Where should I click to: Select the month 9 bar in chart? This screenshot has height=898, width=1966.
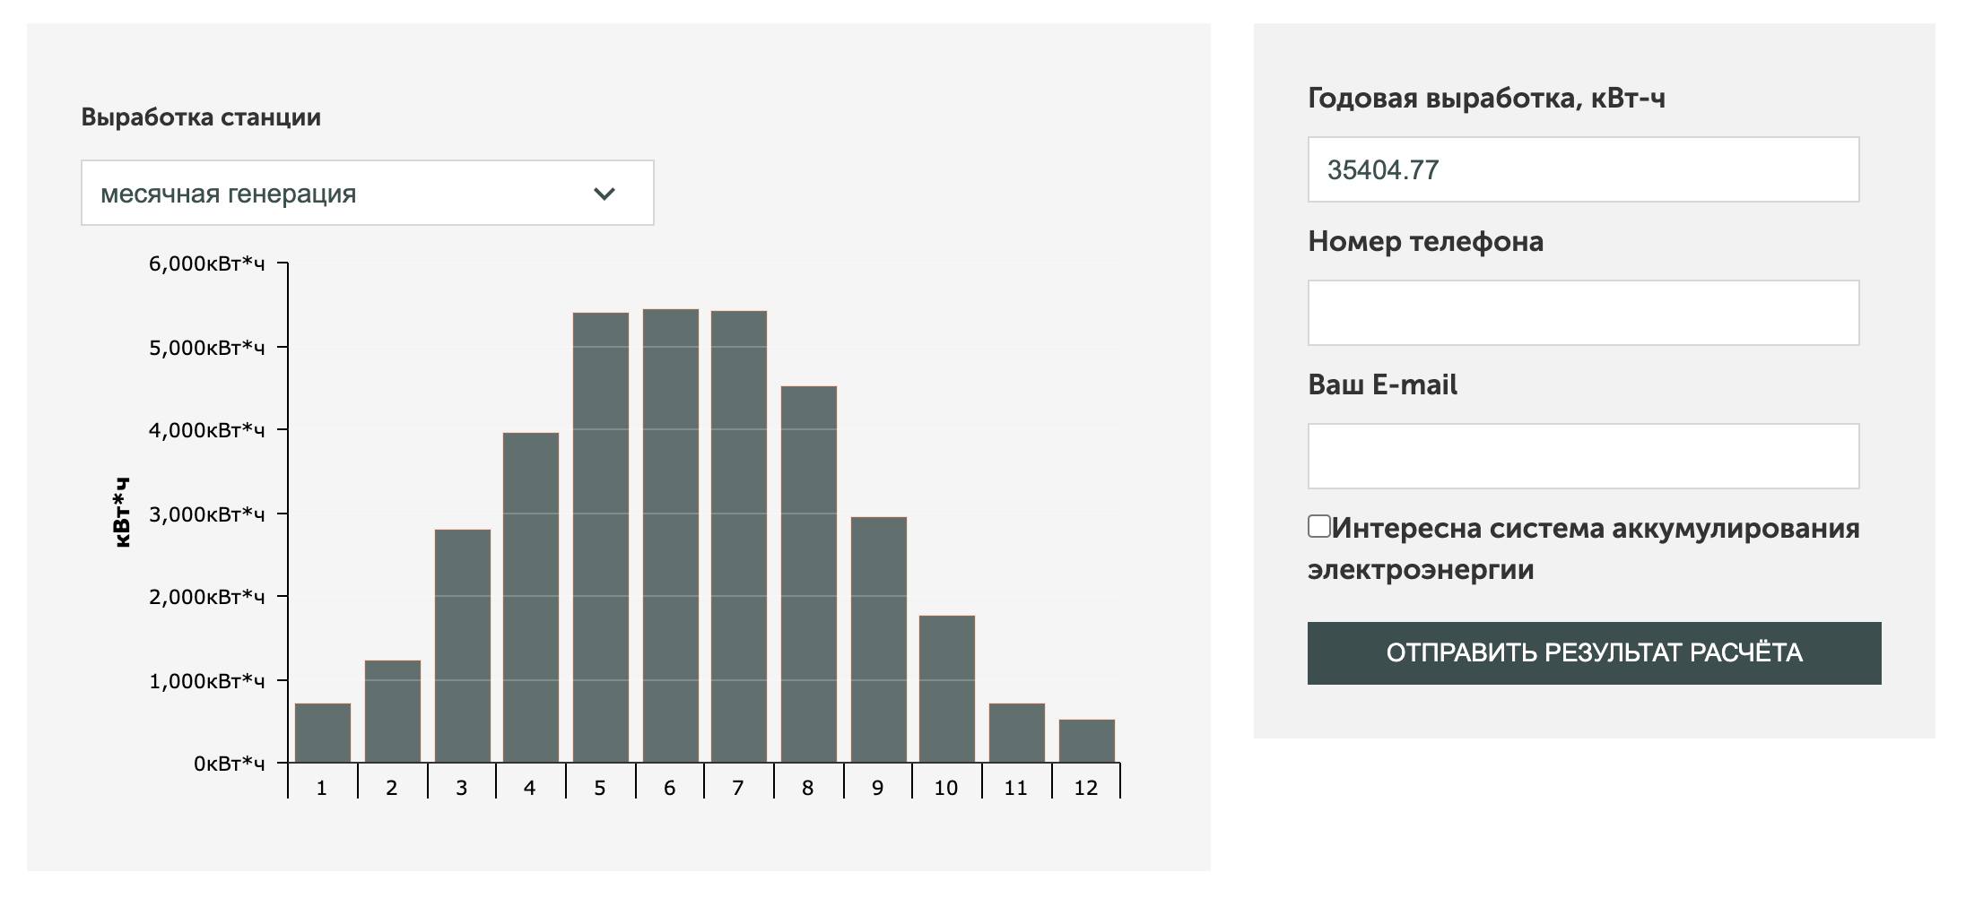[x=879, y=640]
